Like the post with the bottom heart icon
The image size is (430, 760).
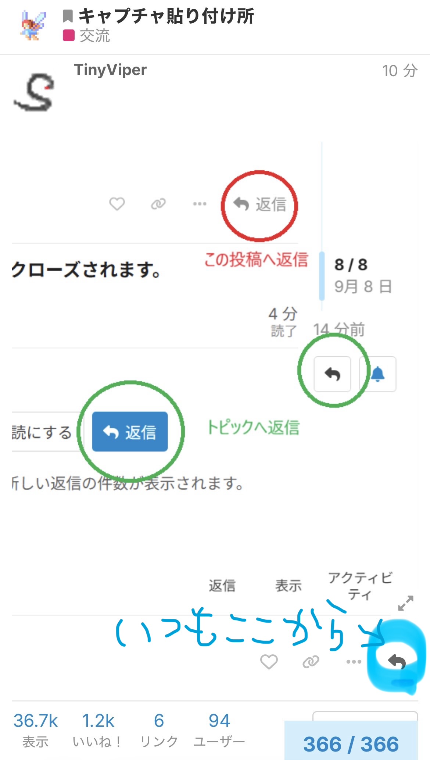[269, 662]
